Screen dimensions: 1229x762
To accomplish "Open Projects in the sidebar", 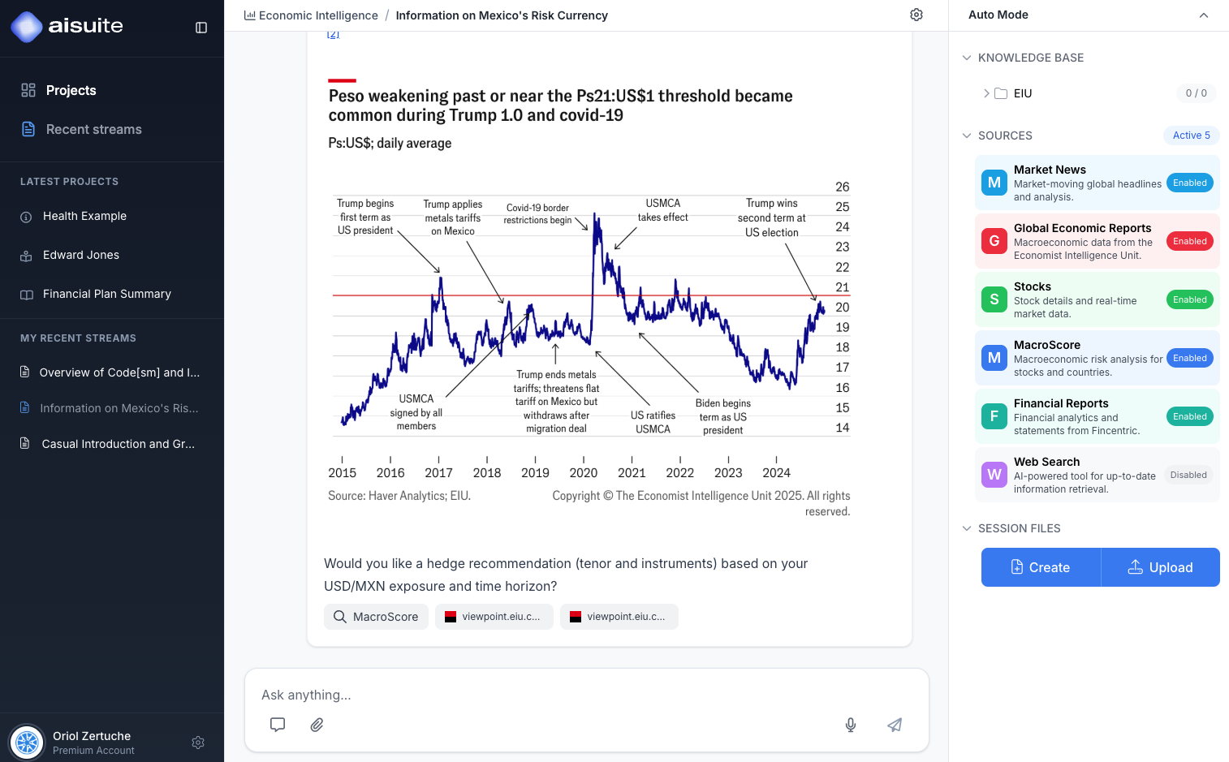I will (x=71, y=90).
